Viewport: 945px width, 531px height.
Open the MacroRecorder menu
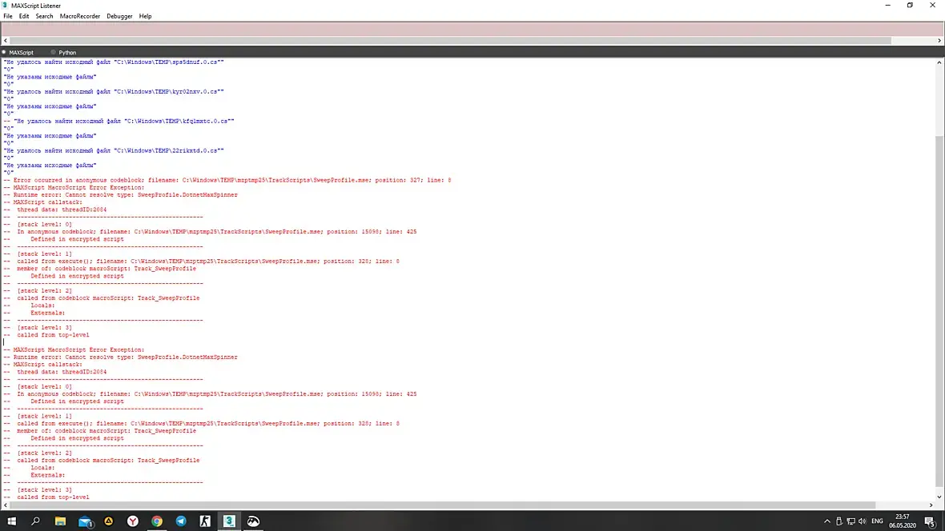[79, 16]
